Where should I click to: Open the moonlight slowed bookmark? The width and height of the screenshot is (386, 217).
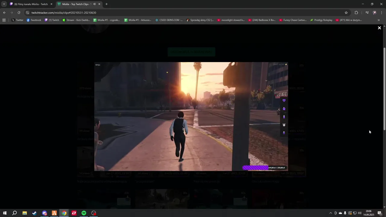pyautogui.click(x=231, y=20)
